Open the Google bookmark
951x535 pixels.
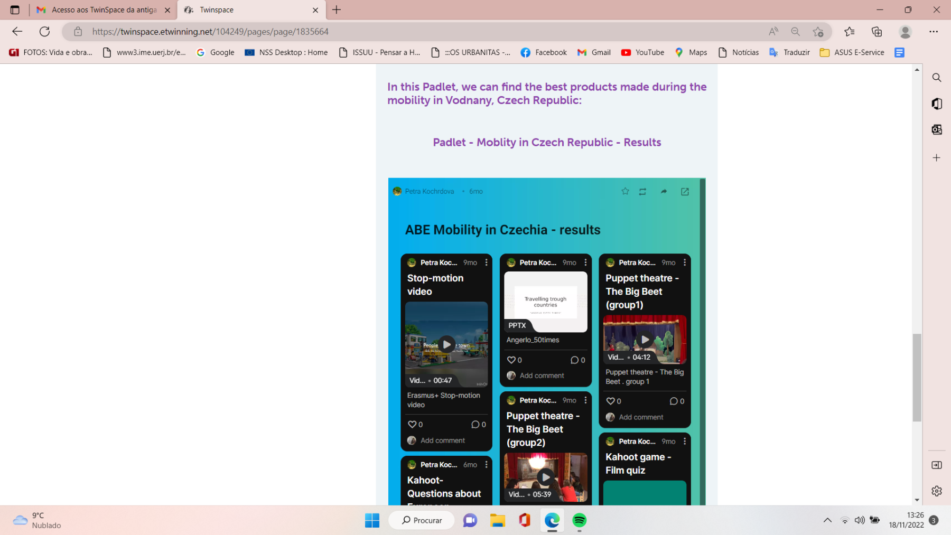[216, 52]
